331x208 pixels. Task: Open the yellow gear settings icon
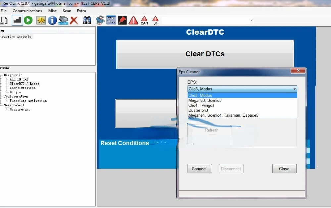pos(41,20)
